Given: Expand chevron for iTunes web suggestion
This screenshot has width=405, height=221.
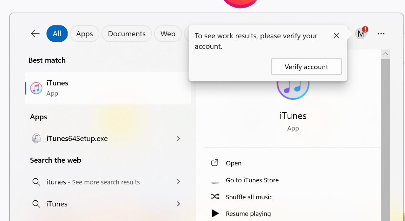Looking at the screenshot, I should click(x=178, y=204).
